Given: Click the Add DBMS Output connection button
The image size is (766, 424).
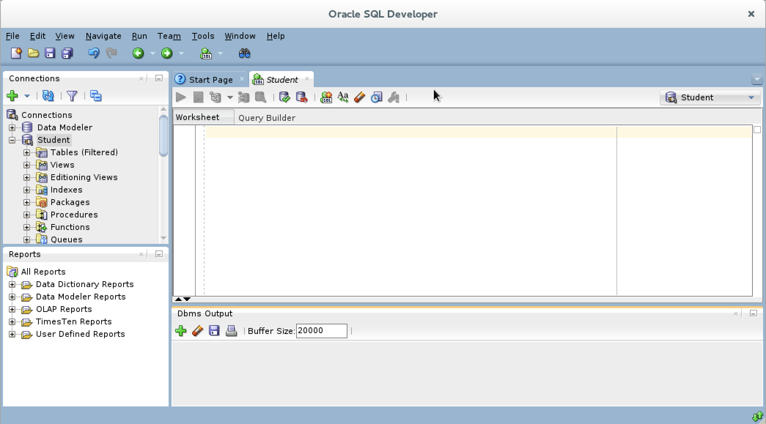Looking at the screenshot, I should point(181,330).
